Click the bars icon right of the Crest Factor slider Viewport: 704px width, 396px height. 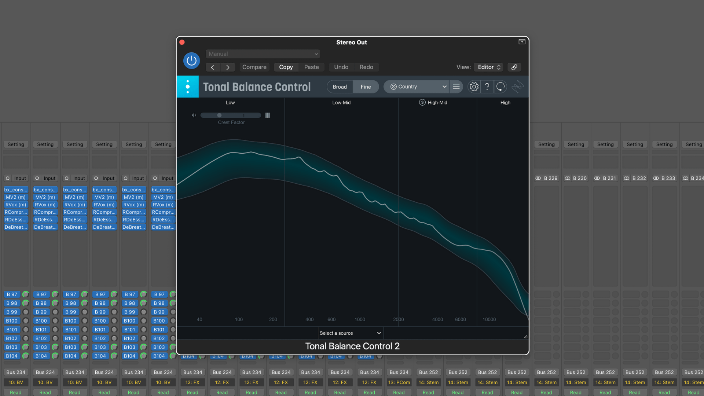(x=268, y=115)
